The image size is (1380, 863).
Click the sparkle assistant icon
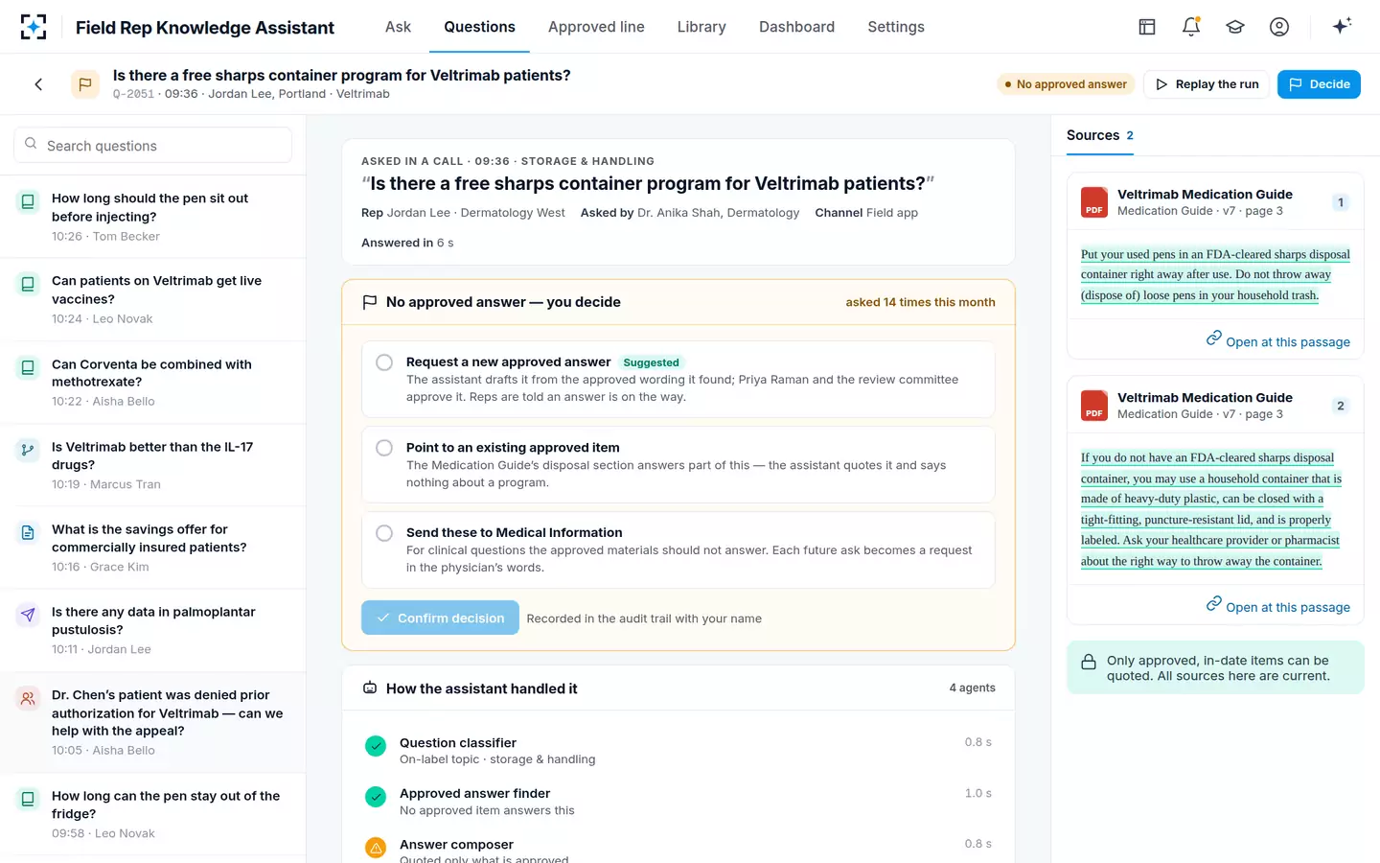(x=1342, y=26)
